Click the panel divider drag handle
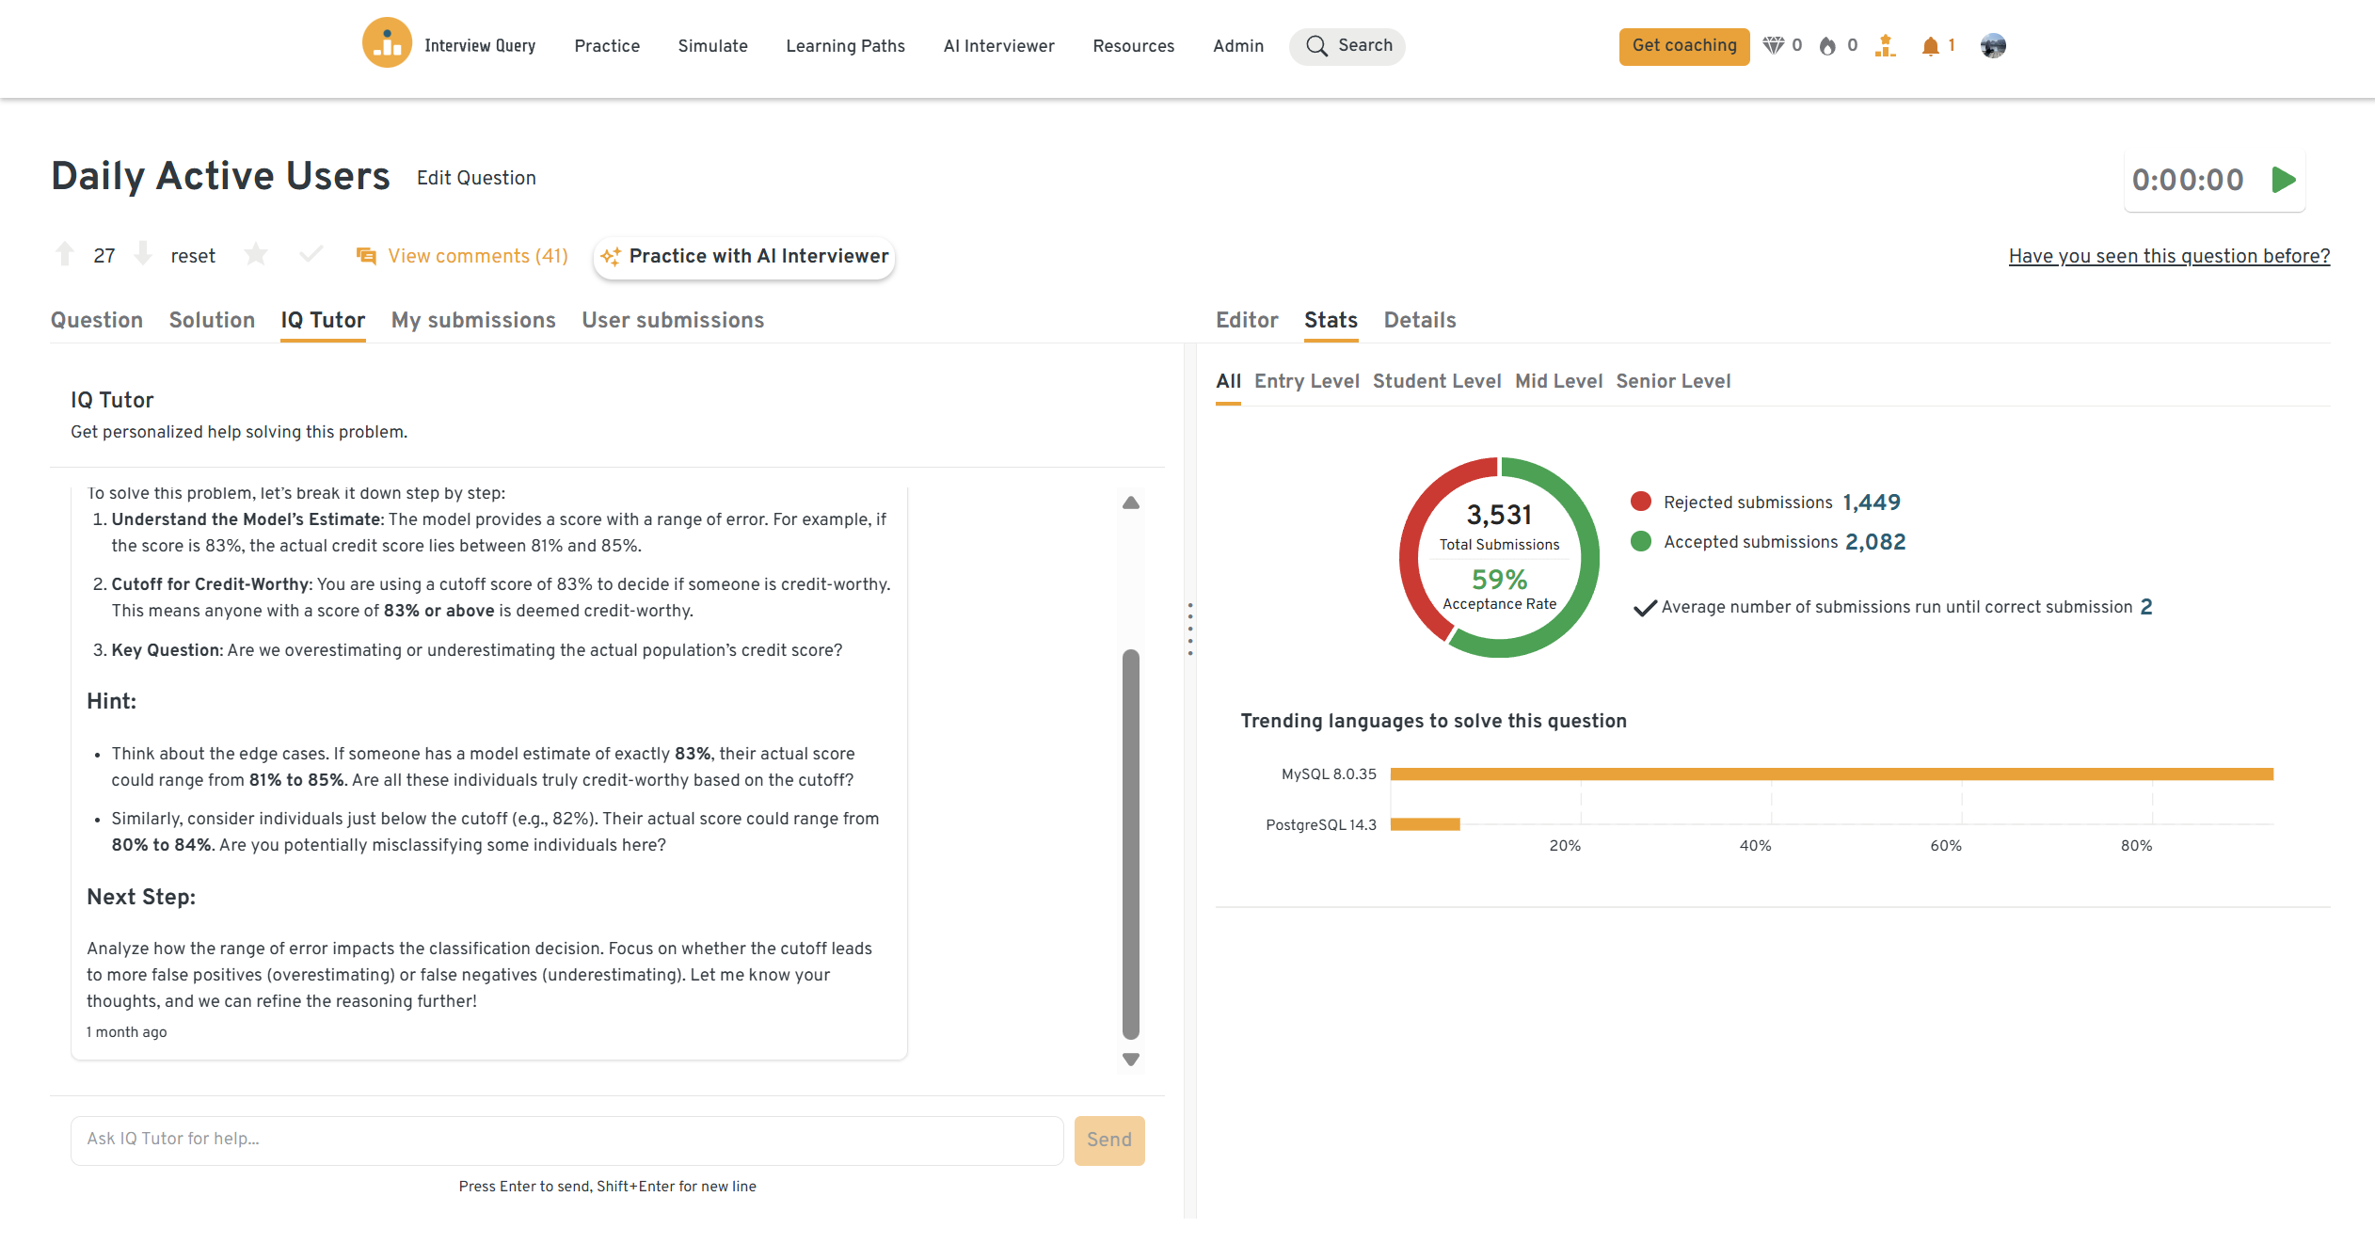This screenshot has height=1244, width=2375. (1190, 630)
